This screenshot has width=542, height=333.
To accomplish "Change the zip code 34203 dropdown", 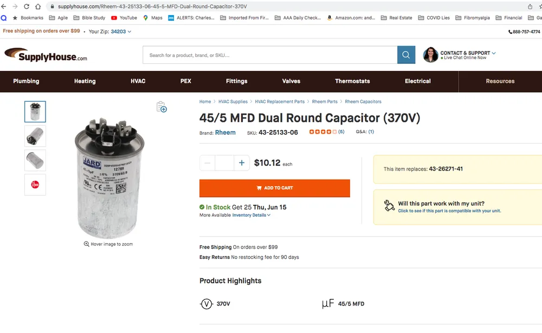I will click(x=121, y=31).
